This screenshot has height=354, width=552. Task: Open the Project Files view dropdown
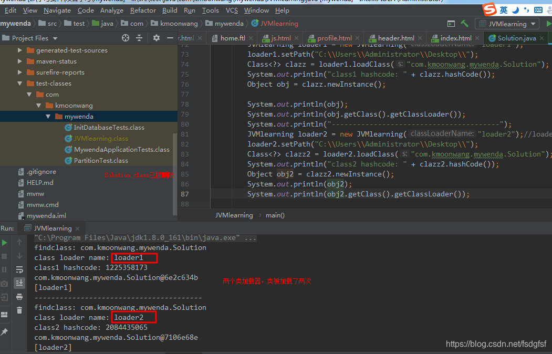[x=55, y=38]
